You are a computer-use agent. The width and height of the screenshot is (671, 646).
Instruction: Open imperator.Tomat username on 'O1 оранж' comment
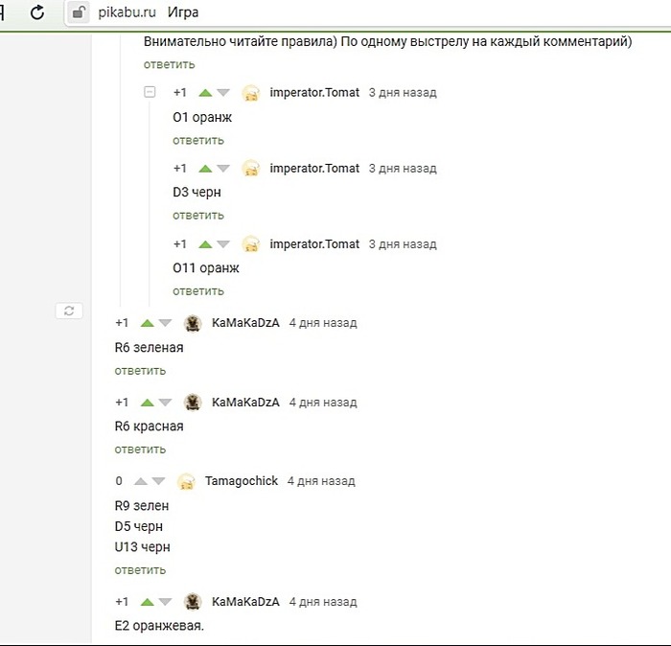pyautogui.click(x=314, y=93)
